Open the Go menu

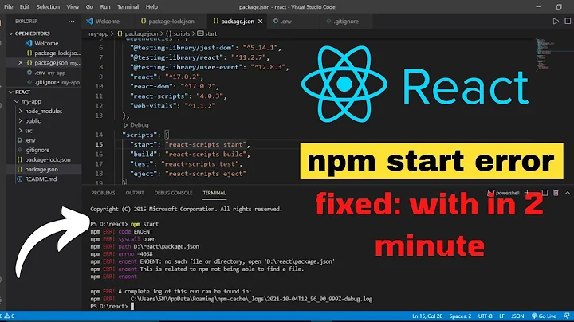click(89, 6)
